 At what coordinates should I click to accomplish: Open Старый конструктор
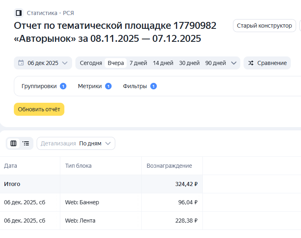pos(264,26)
